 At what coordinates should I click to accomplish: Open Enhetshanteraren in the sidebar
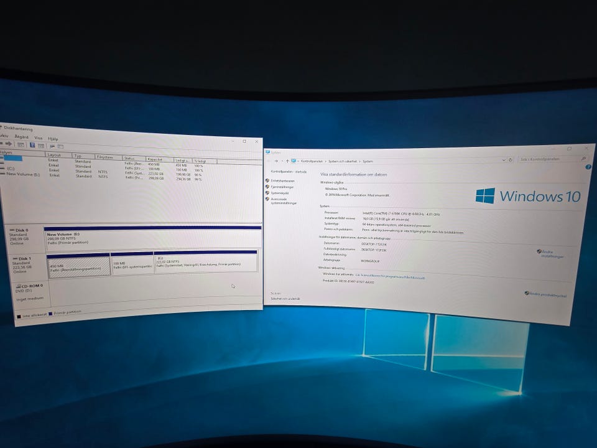[282, 181]
